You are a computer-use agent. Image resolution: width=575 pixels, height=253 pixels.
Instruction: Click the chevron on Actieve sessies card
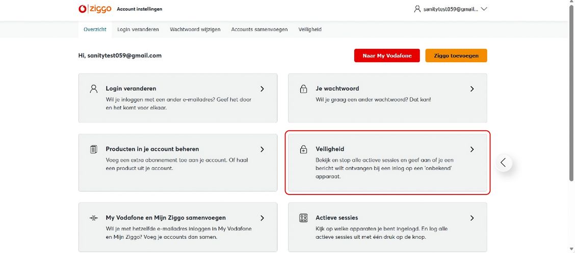tap(472, 218)
